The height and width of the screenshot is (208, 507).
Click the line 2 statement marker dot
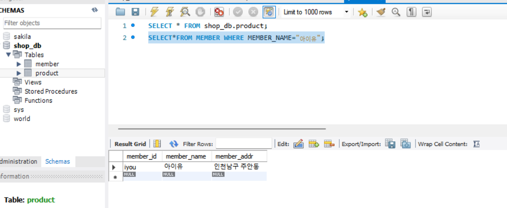[x=133, y=37]
